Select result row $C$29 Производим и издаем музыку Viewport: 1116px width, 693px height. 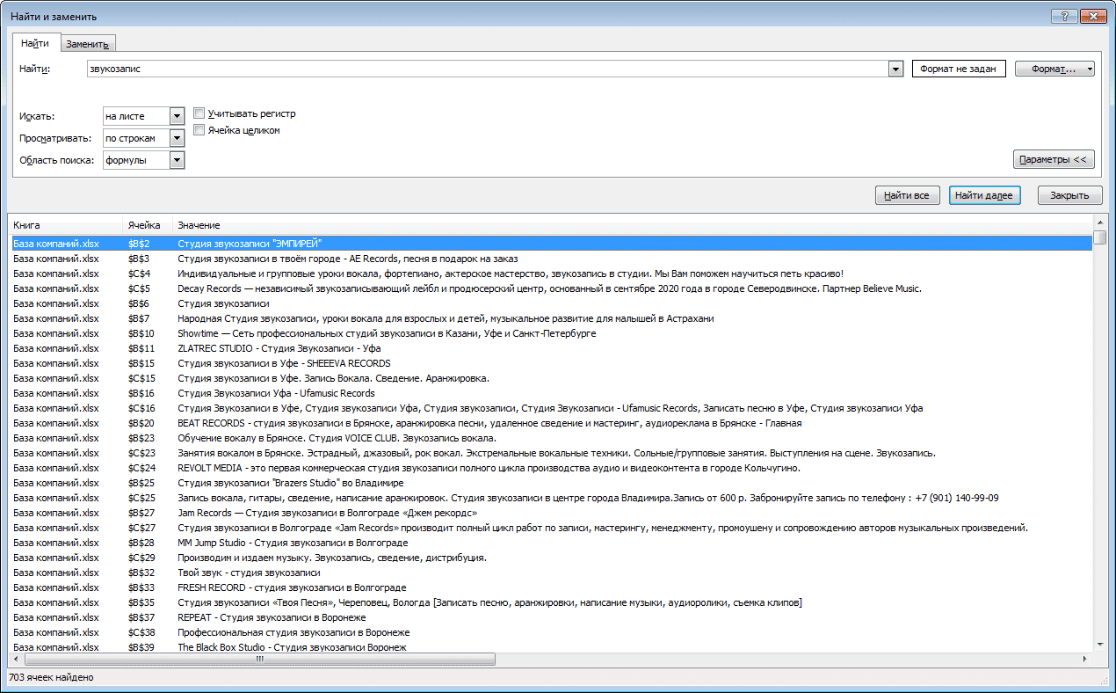(x=551, y=558)
